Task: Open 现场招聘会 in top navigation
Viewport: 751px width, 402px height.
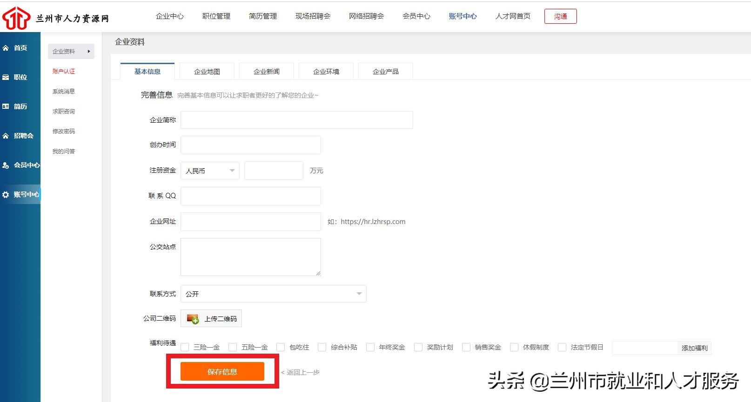Action: click(x=313, y=16)
